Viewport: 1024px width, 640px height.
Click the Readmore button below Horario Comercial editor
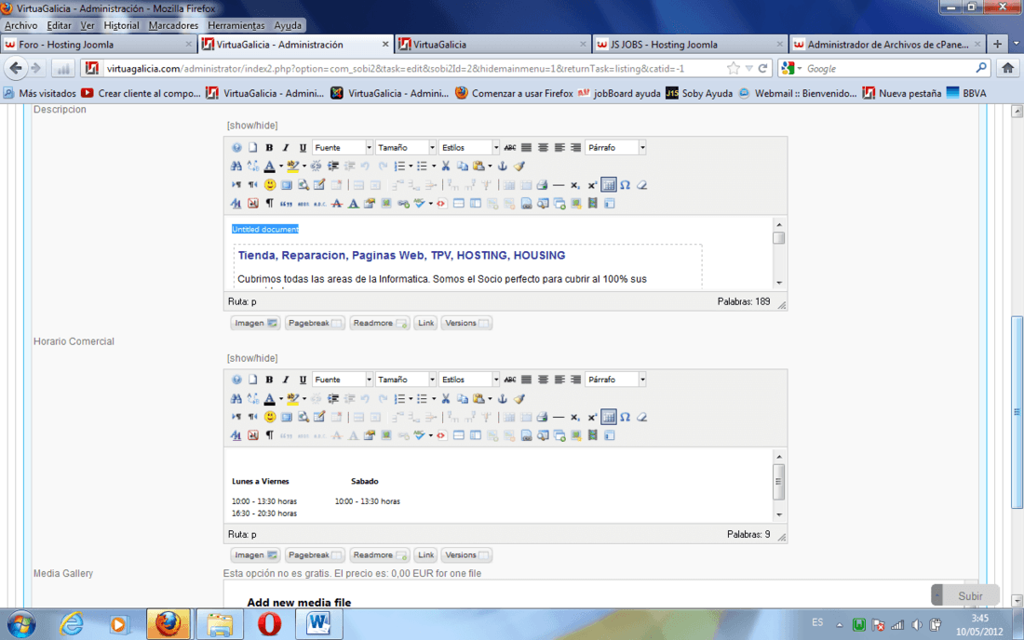380,555
